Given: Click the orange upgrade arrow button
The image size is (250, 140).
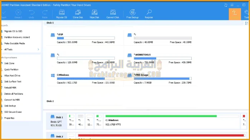Looking at the screenshot, I should pyautogui.click(x=235, y=14).
